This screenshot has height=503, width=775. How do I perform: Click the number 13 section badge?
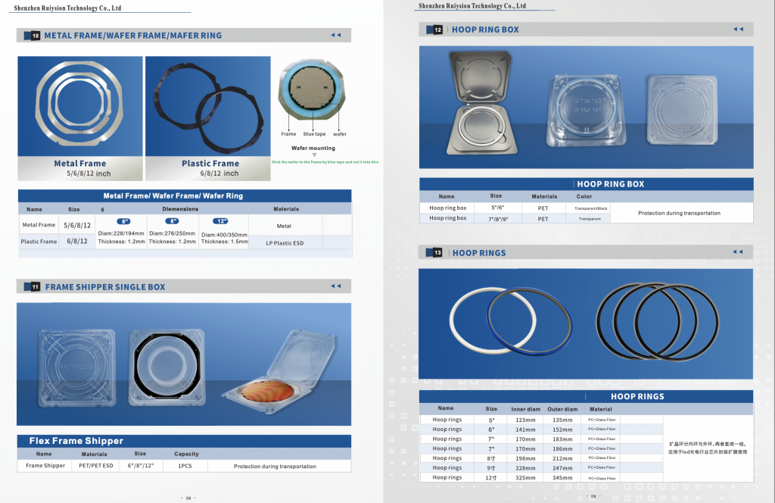pyautogui.click(x=438, y=253)
